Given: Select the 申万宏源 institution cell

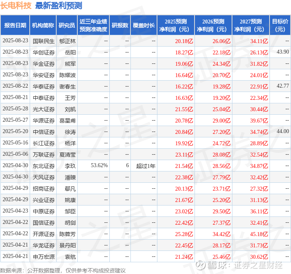Looking at the screenshot, I should pyautogui.click(x=44, y=257).
